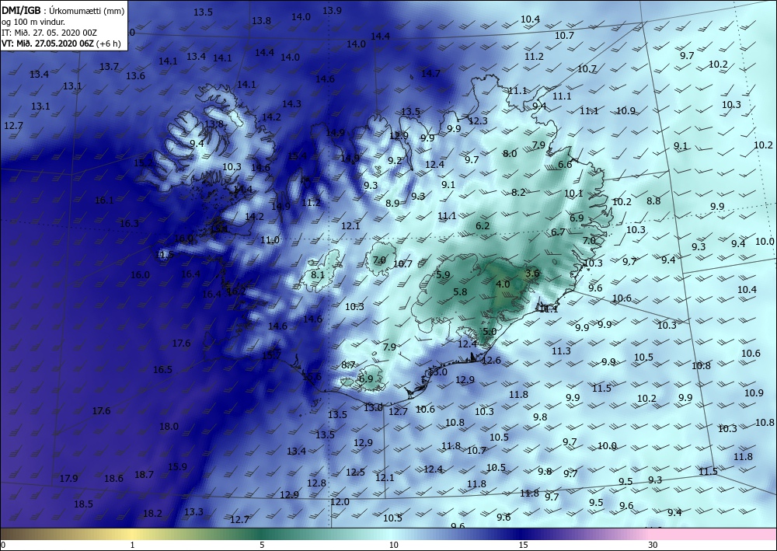
Task: Click the map value 12.6
Action: (492, 361)
